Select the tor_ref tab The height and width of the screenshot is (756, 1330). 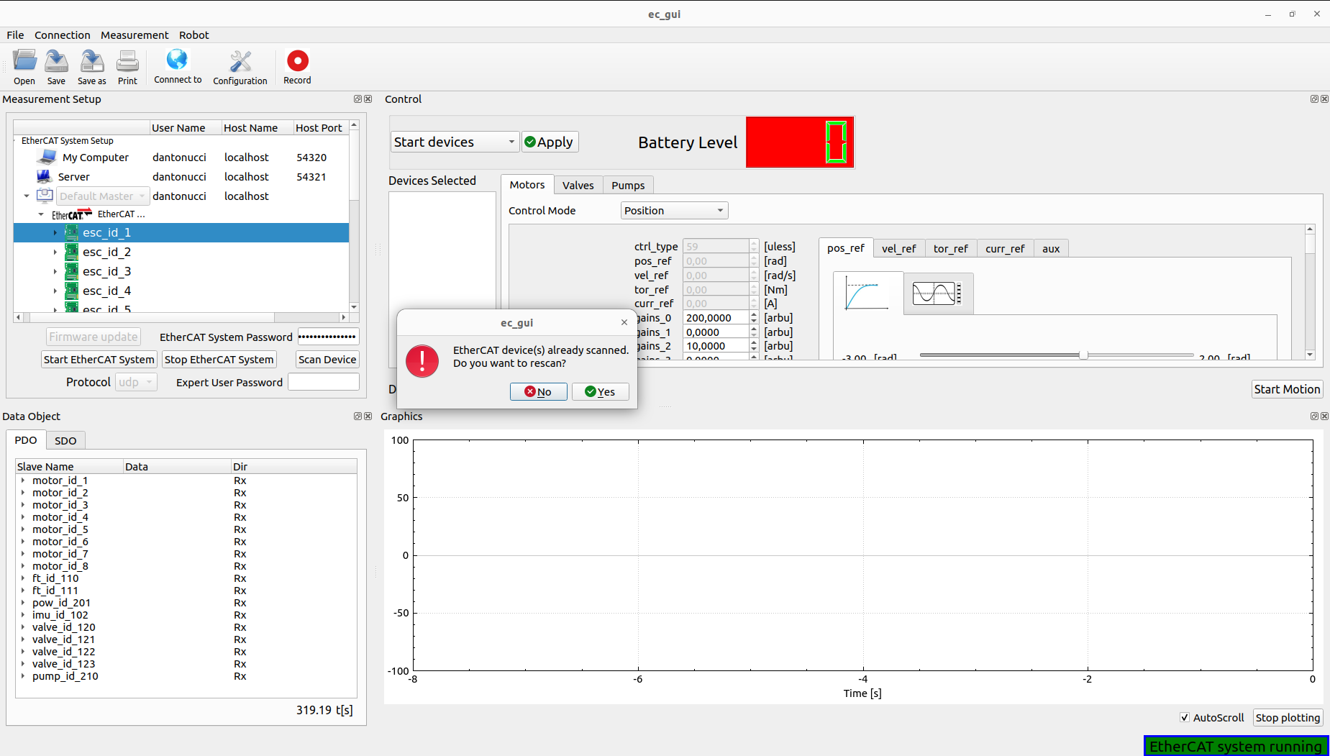pyautogui.click(x=951, y=249)
